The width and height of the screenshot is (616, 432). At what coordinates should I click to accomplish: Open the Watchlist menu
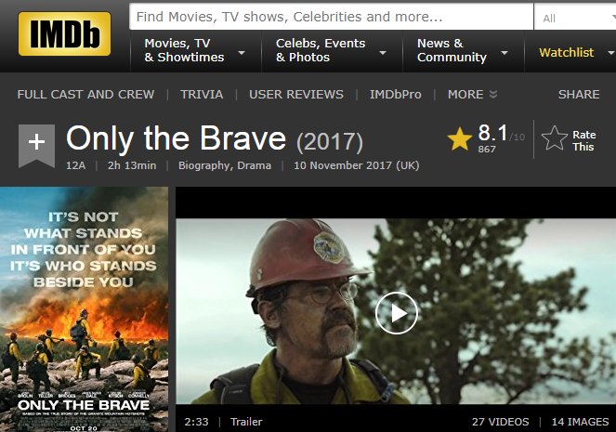click(566, 52)
